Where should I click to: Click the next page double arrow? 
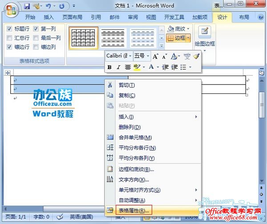tap(261, 201)
